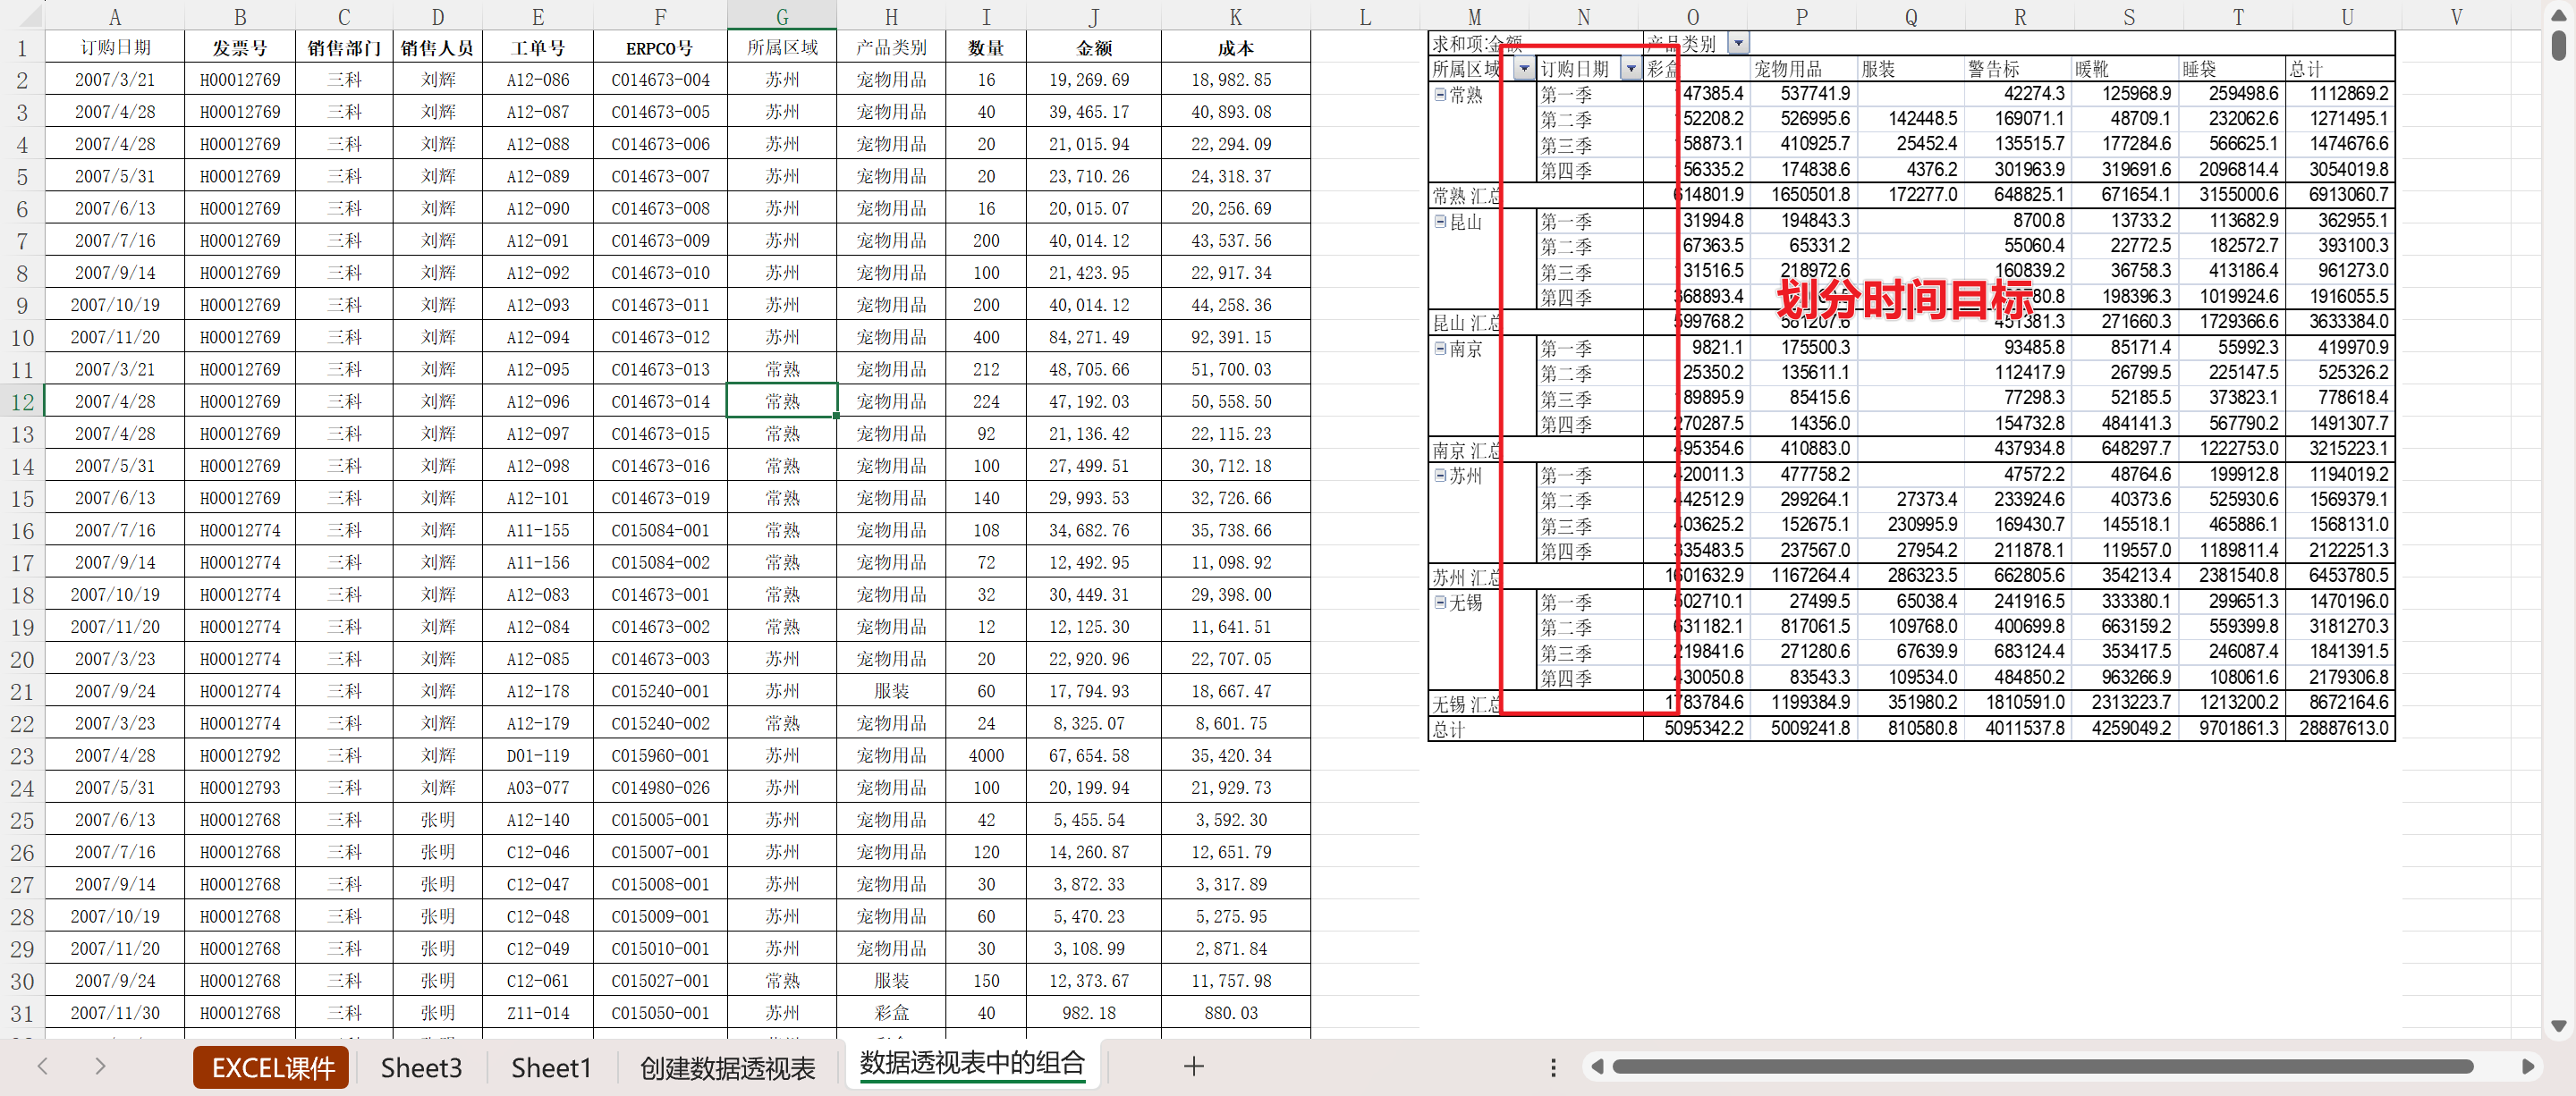Click horizontal scrollbar left arrow

pos(1597,1067)
